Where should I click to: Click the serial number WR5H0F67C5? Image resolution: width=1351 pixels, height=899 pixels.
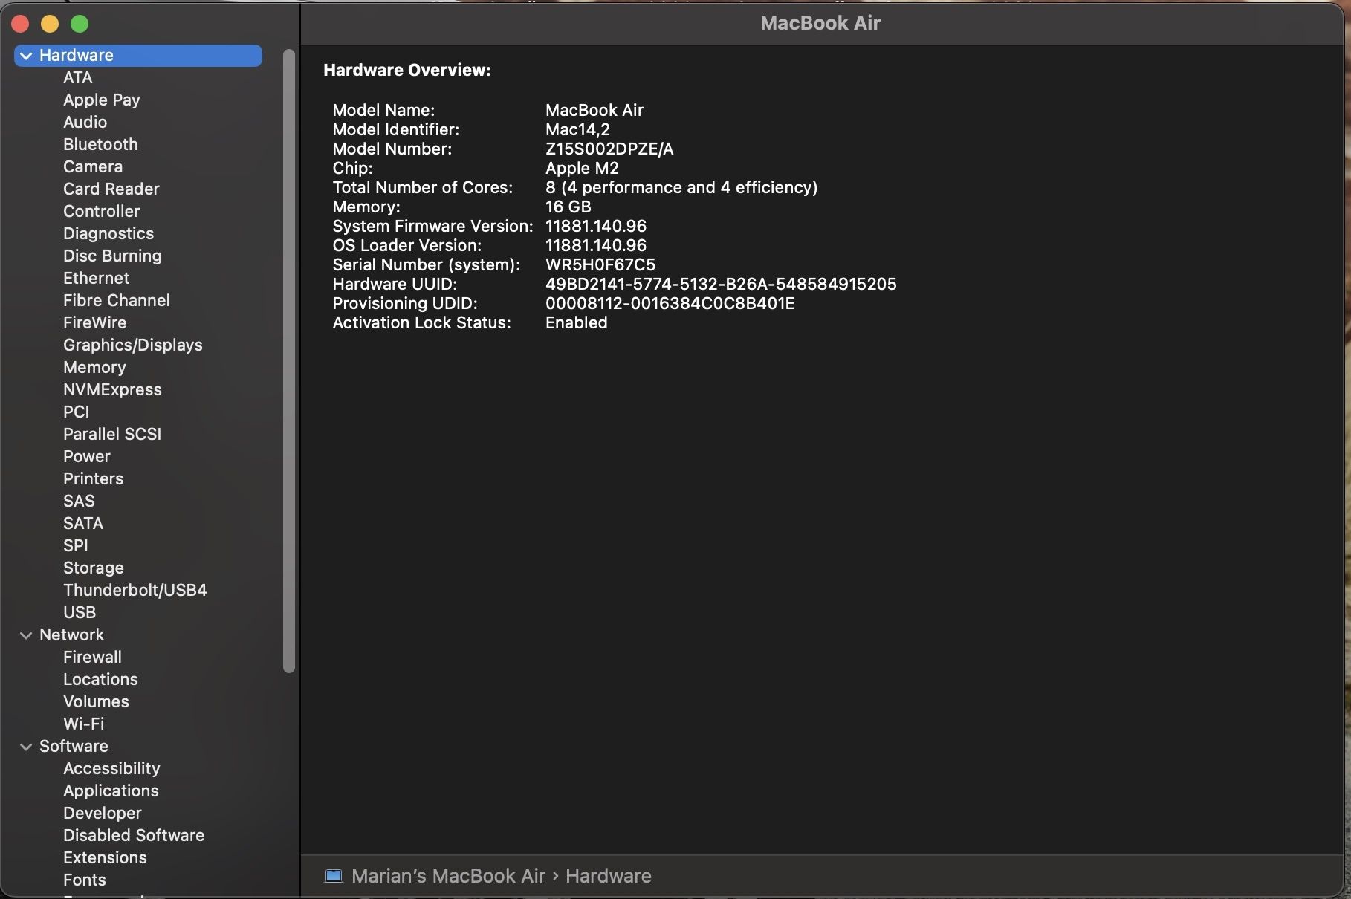[x=600, y=264]
